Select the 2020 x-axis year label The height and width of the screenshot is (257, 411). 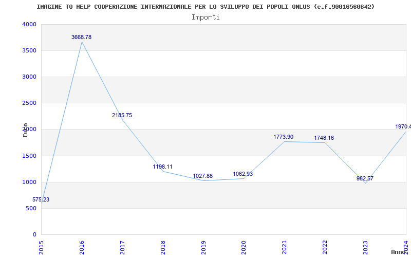pos(244,248)
